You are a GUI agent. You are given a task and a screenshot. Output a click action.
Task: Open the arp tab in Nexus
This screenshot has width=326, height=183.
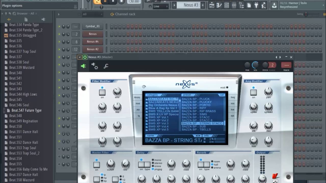pos(138,110)
